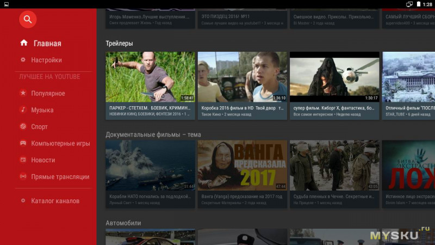Click the 1:58:41 duration badge
Image resolution: width=435 pixels, height=245 pixels.
187,98
